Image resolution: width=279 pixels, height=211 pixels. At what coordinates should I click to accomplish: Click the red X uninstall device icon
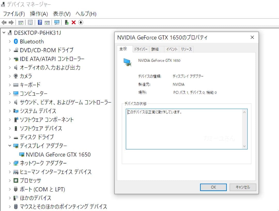pyautogui.click(x=74, y=22)
